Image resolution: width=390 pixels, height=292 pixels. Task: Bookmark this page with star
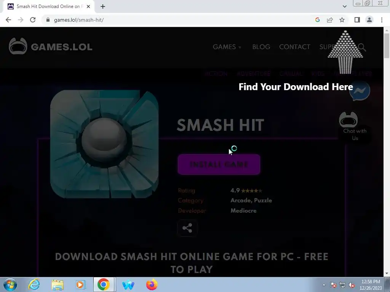pyautogui.click(x=342, y=20)
